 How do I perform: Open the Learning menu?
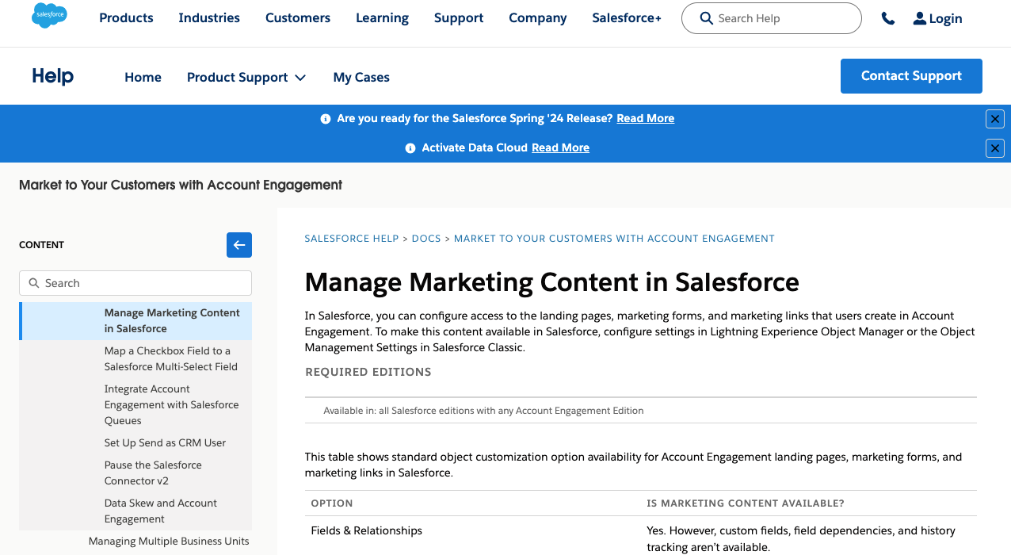[x=382, y=17]
